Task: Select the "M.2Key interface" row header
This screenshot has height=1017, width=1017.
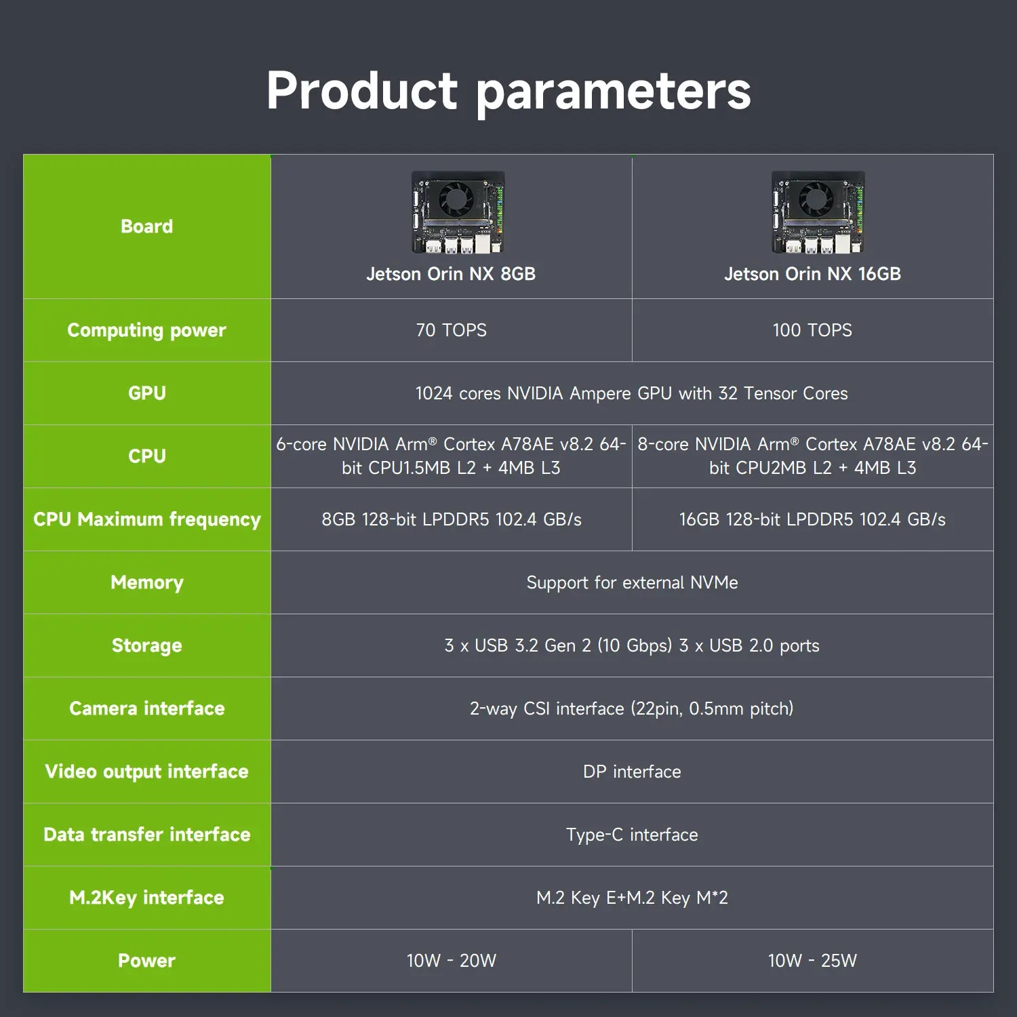Action: tap(147, 898)
